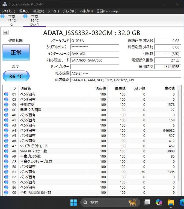This screenshot has height=209, width=184.
Task: Click the status circle for attribute 01
Action: pos(6,94)
